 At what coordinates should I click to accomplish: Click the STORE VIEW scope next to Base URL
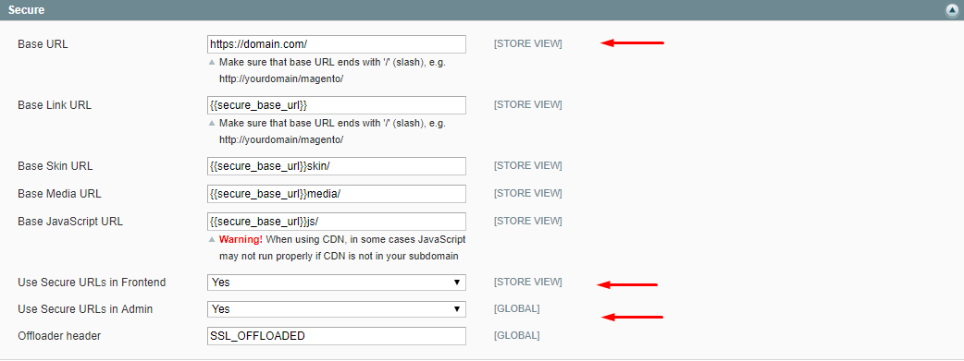pyautogui.click(x=527, y=43)
